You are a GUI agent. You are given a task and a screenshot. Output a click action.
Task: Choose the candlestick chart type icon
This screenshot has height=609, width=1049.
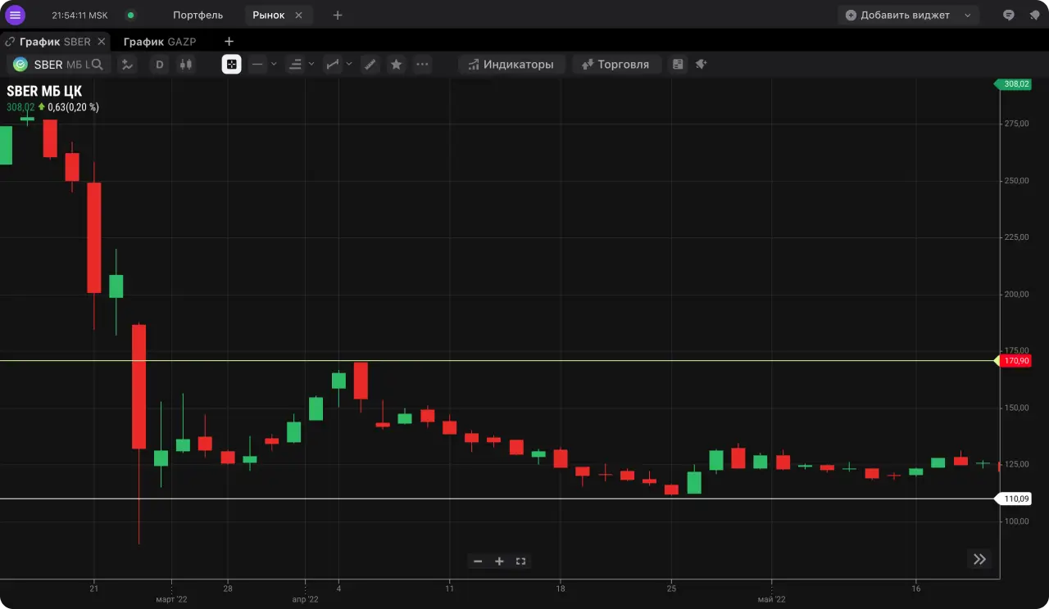[186, 65]
